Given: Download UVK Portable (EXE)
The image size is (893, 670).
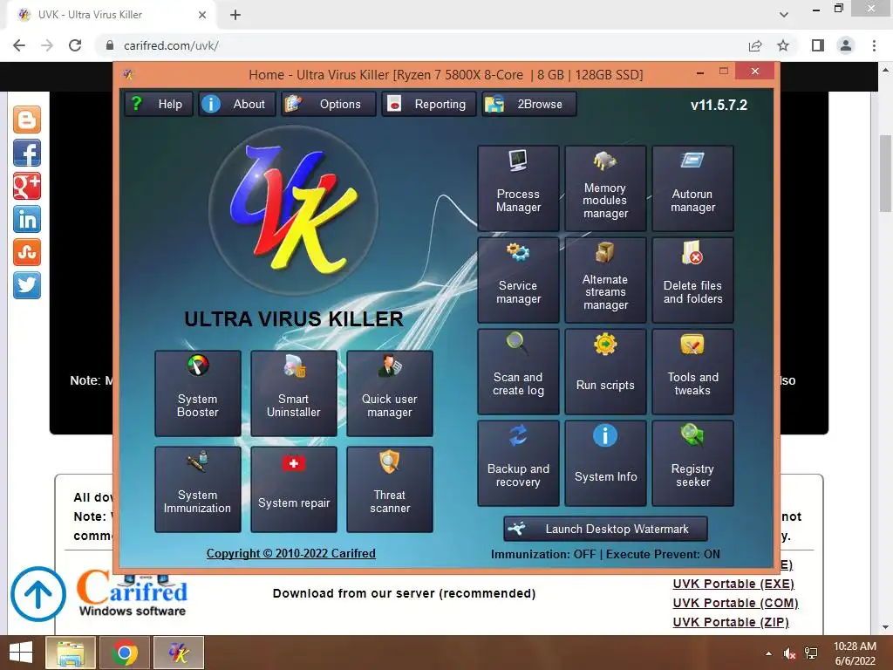Looking at the screenshot, I should pyautogui.click(x=733, y=584).
